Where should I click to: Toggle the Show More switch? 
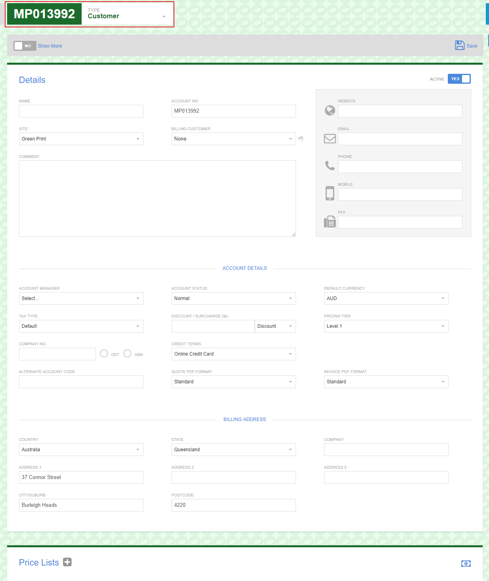pos(25,46)
